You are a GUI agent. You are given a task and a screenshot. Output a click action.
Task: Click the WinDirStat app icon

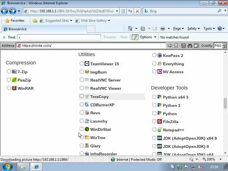click(x=87, y=129)
